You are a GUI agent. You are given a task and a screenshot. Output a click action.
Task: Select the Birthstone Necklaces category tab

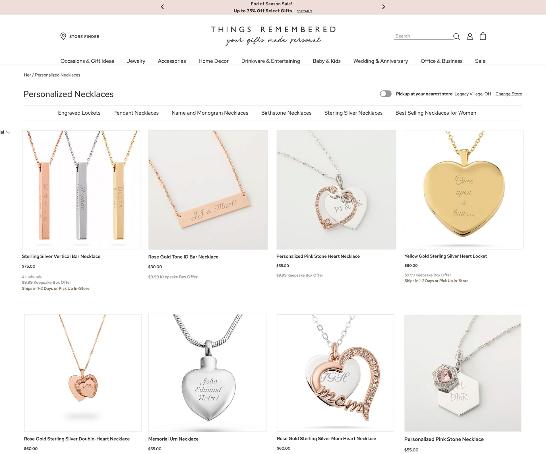[286, 113]
